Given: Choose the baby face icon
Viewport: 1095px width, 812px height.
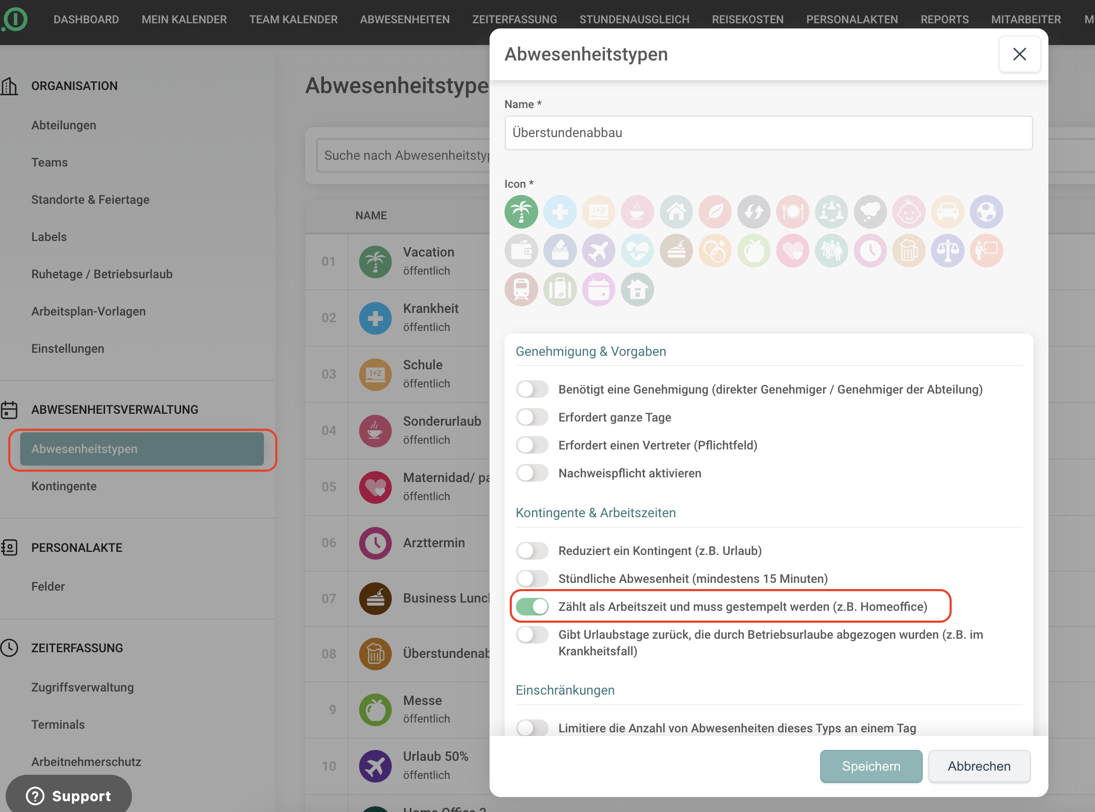Looking at the screenshot, I should [x=909, y=212].
